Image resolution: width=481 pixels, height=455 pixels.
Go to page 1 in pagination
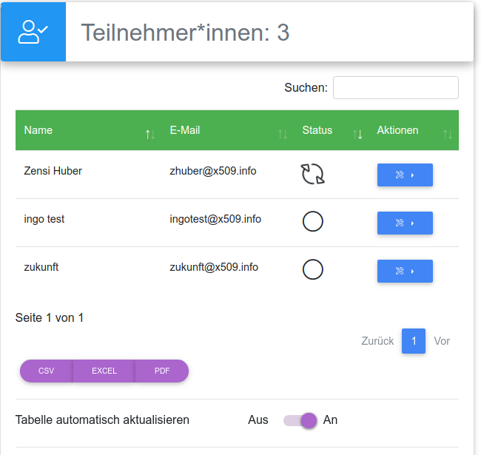point(414,341)
